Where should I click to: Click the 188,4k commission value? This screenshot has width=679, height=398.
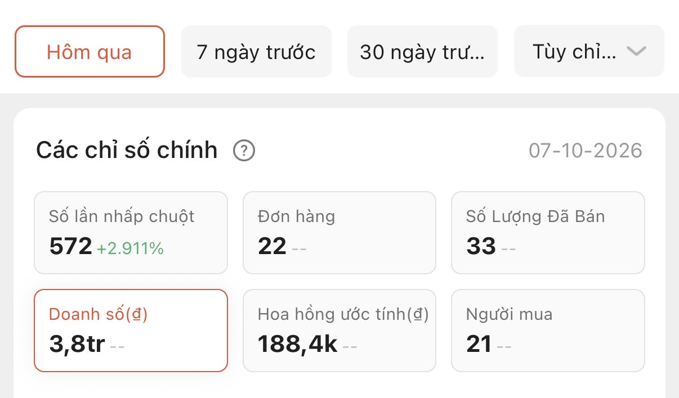click(x=297, y=344)
